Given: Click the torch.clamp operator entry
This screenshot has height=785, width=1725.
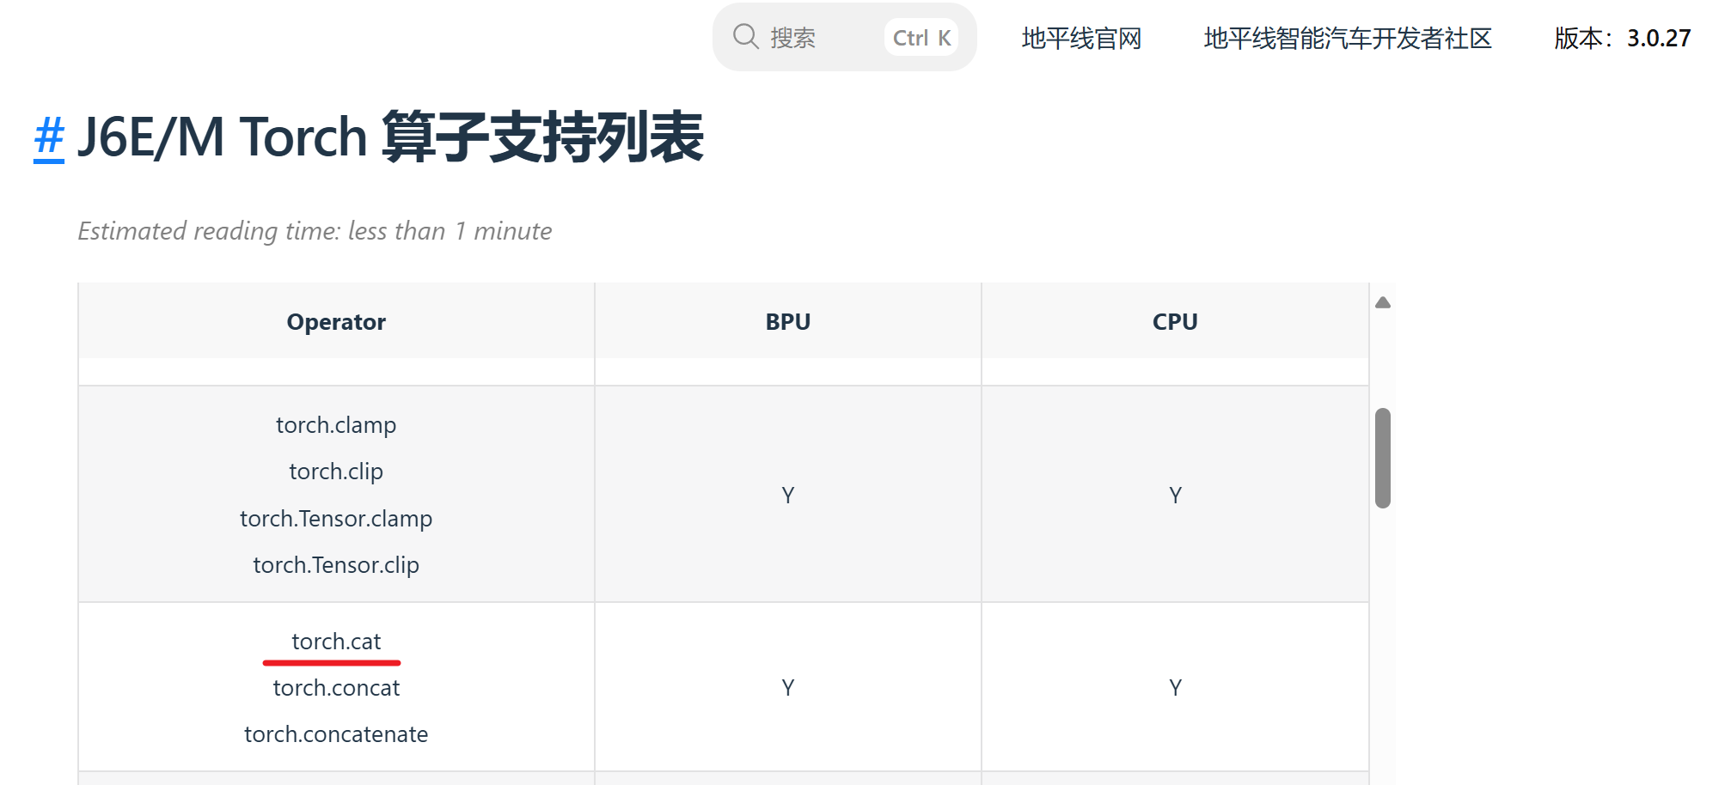Looking at the screenshot, I should [x=336, y=425].
